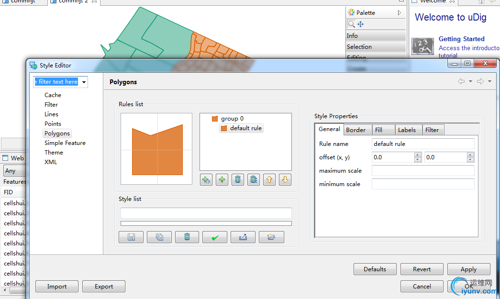Image resolution: width=500 pixels, height=299 pixels.
Task: Click the Export button
Action: [x=104, y=287]
